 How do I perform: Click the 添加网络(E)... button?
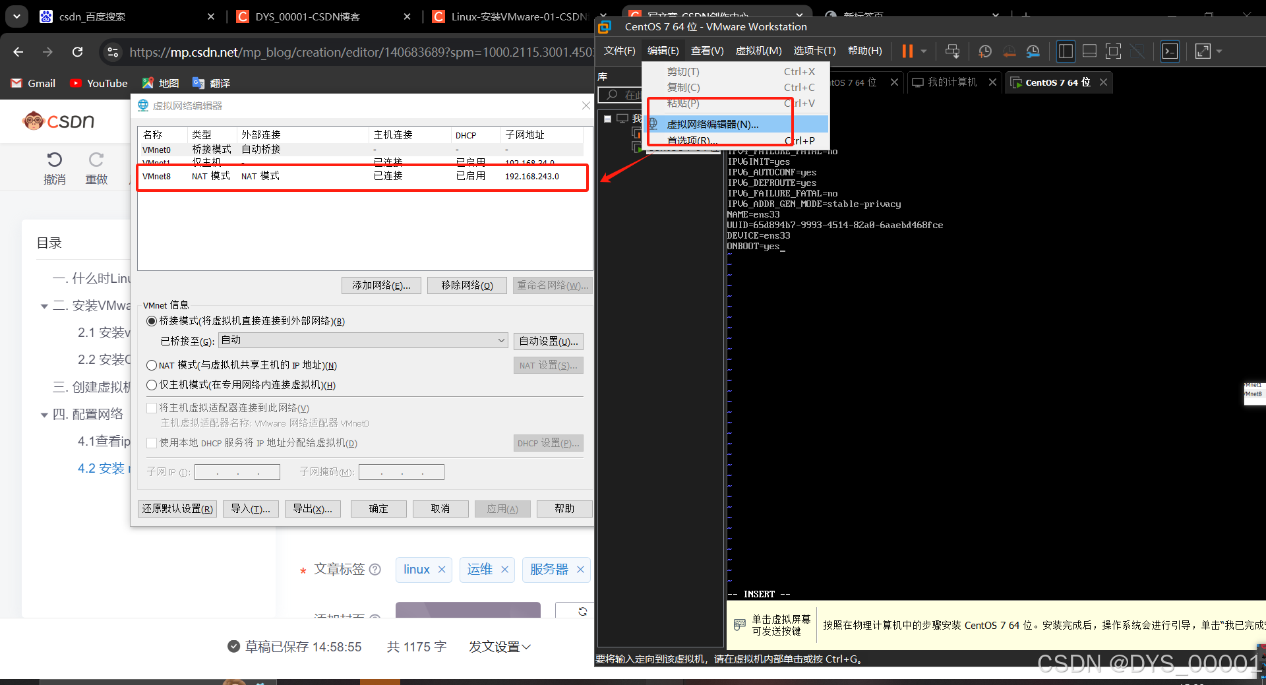pos(381,285)
